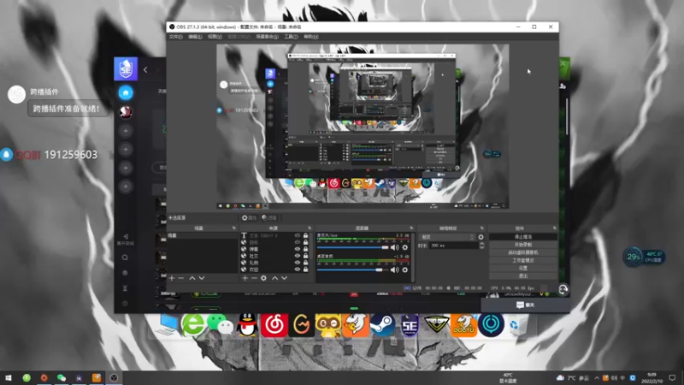Open the 桌面音频 audio settings gear
This screenshot has width=684, height=385.
[x=404, y=270]
